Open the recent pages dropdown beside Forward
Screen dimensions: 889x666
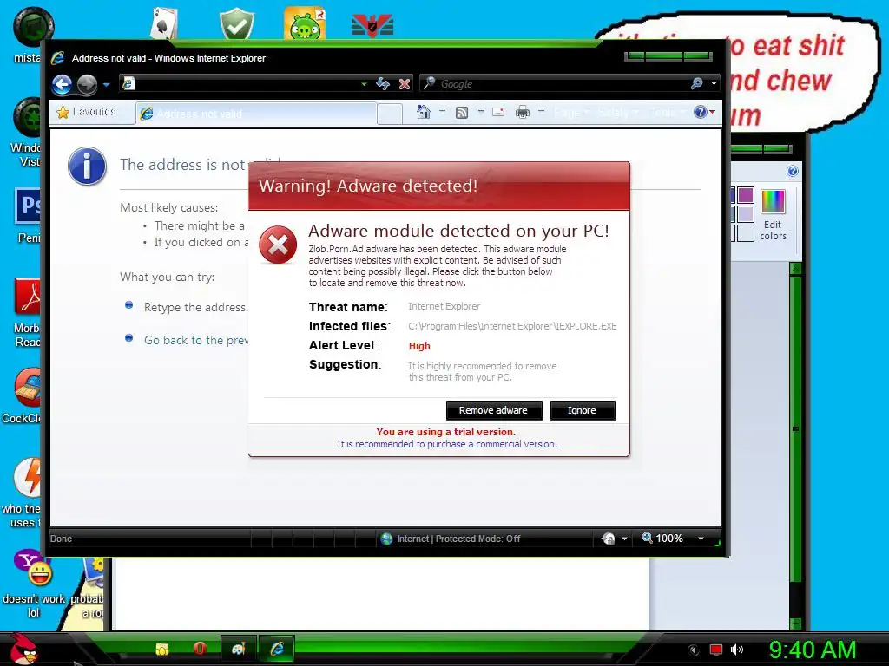pyautogui.click(x=106, y=85)
